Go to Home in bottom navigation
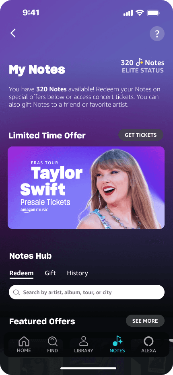This screenshot has width=173, height=375. (x=24, y=345)
